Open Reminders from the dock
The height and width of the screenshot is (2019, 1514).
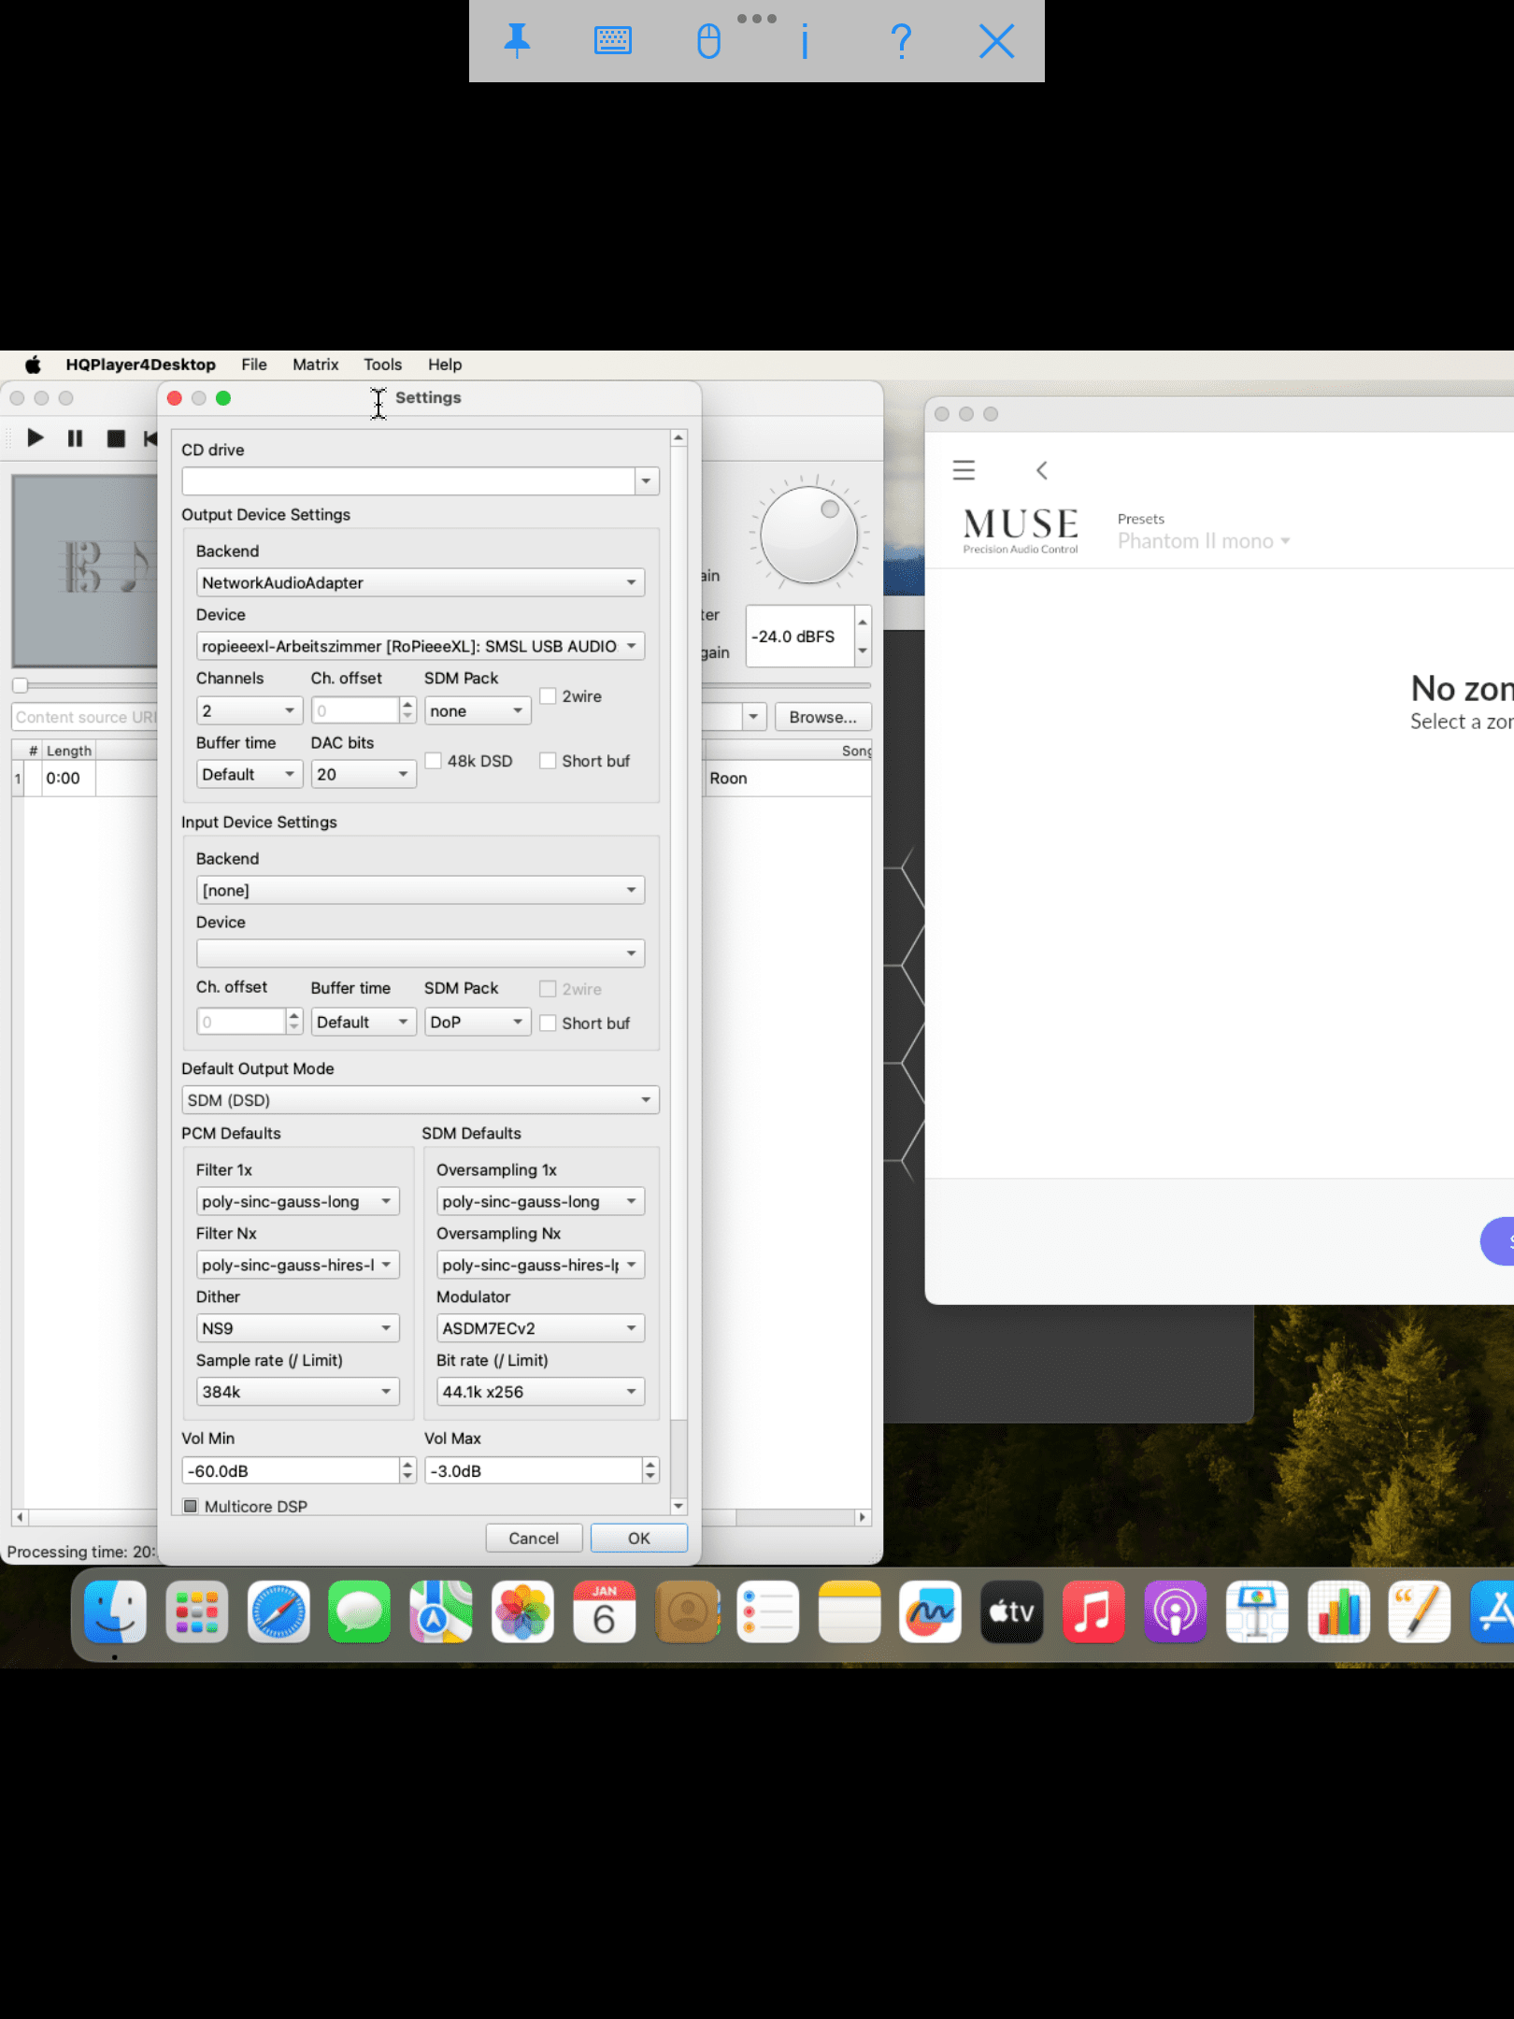pyautogui.click(x=768, y=1611)
